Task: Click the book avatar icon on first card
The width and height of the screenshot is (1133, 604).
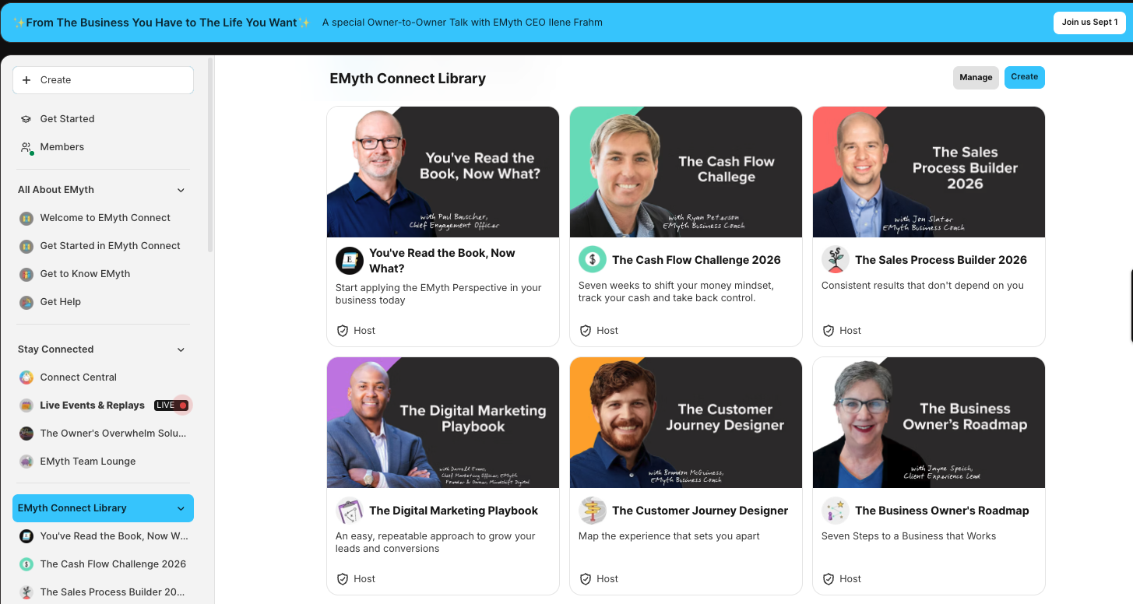Action: pyautogui.click(x=350, y=261)
